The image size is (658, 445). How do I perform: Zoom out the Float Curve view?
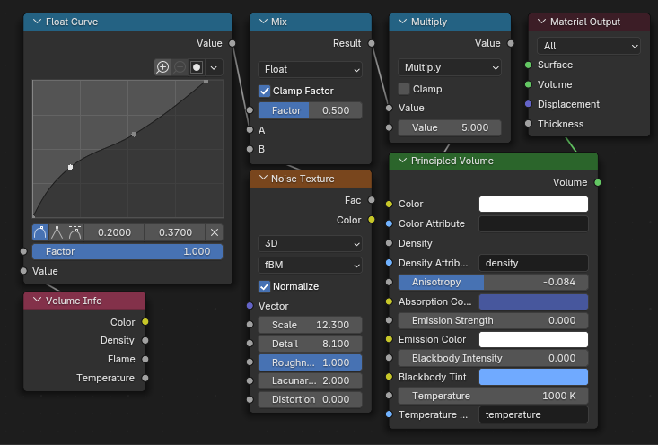point(180,67)
